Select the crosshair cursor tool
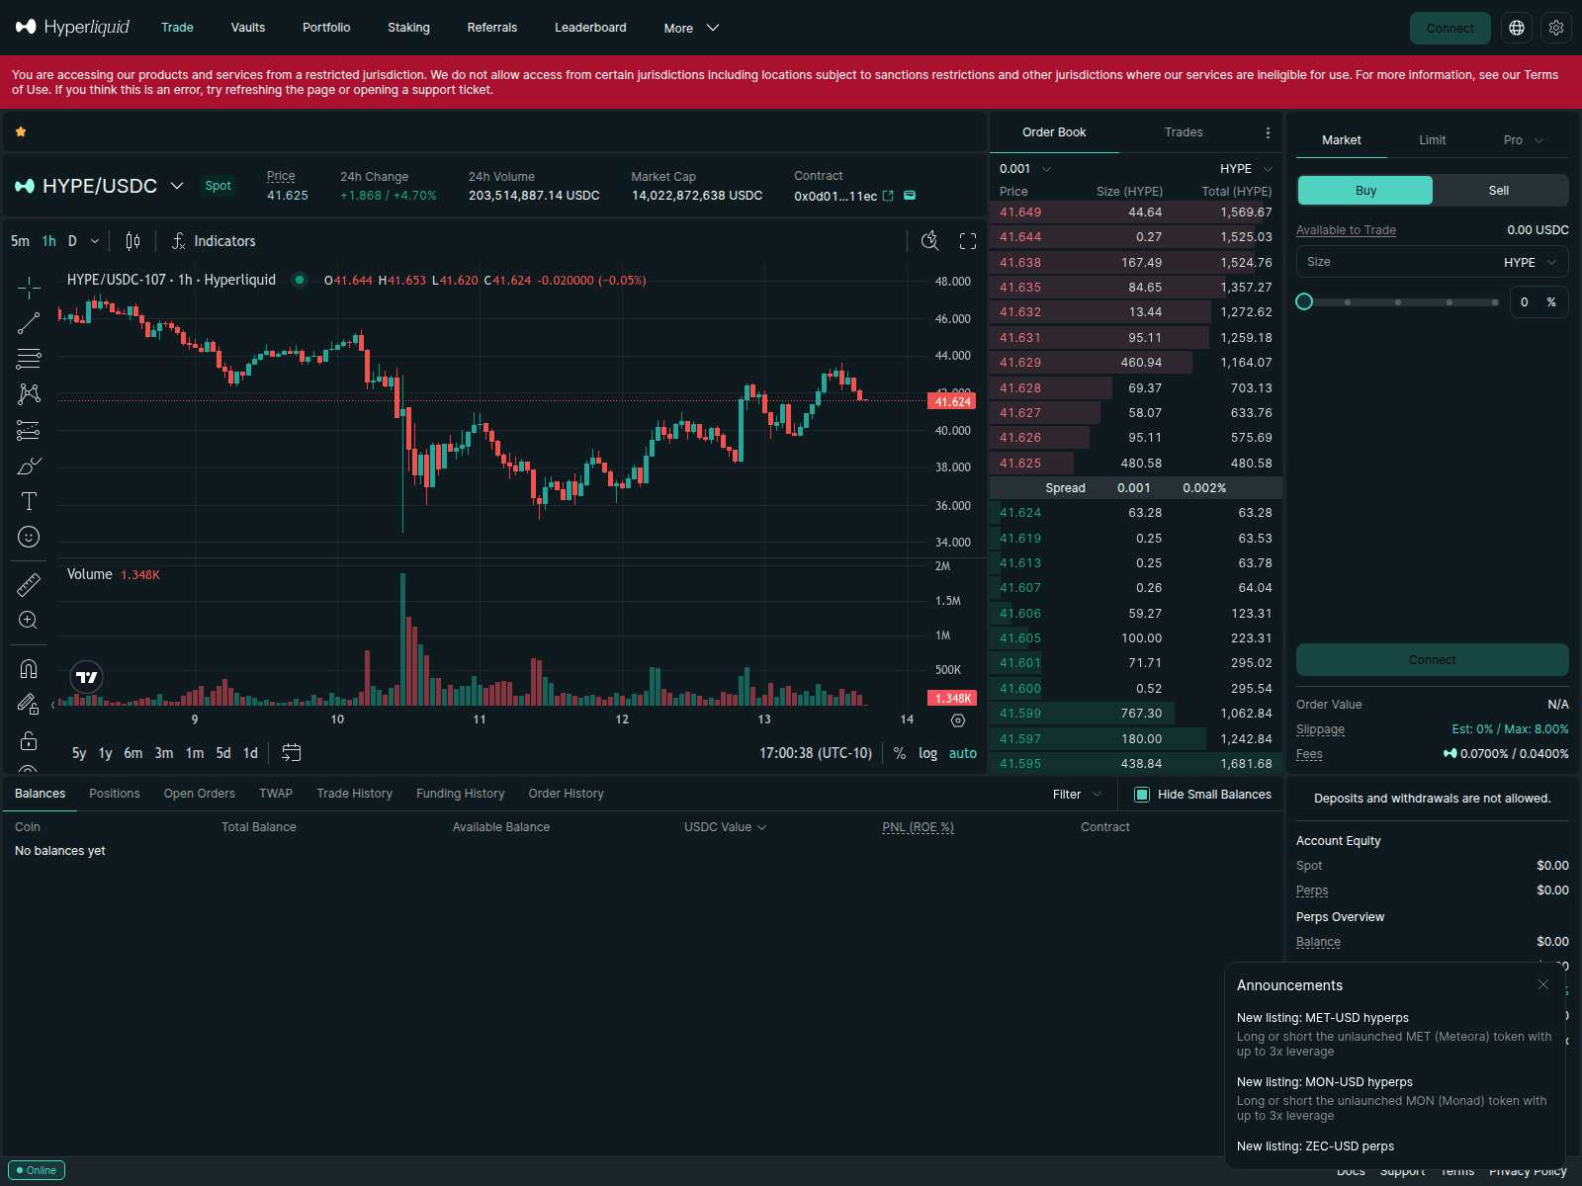The width and height of the screenshot is (1582, 1186). (29, 288)
